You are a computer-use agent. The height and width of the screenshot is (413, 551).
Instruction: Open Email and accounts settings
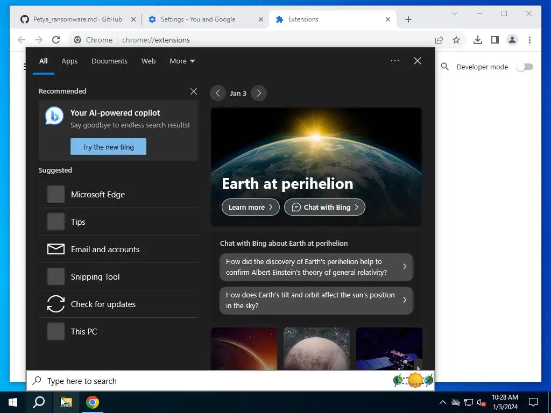pos(119,249)
